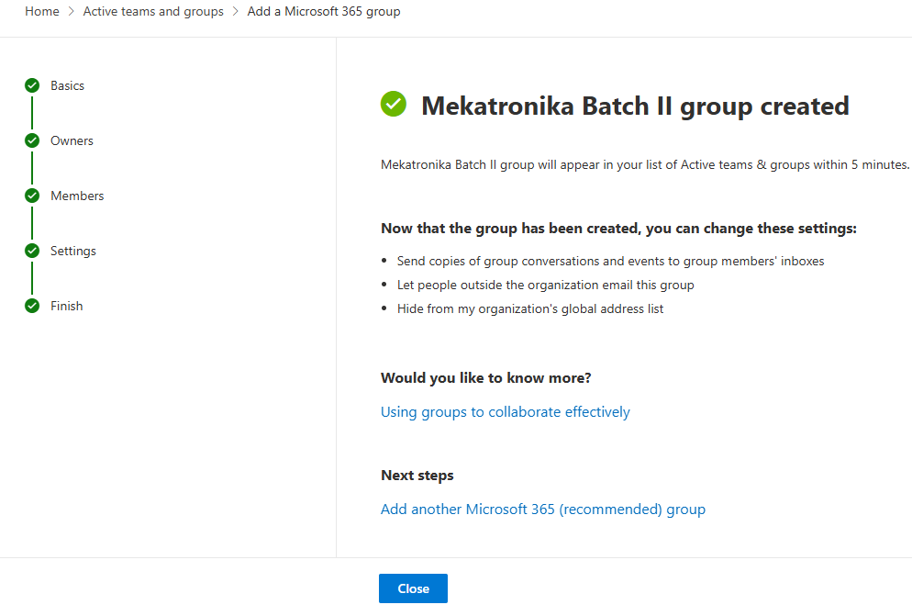Click the large success checkmark by the heading

(x=394, y=105)
